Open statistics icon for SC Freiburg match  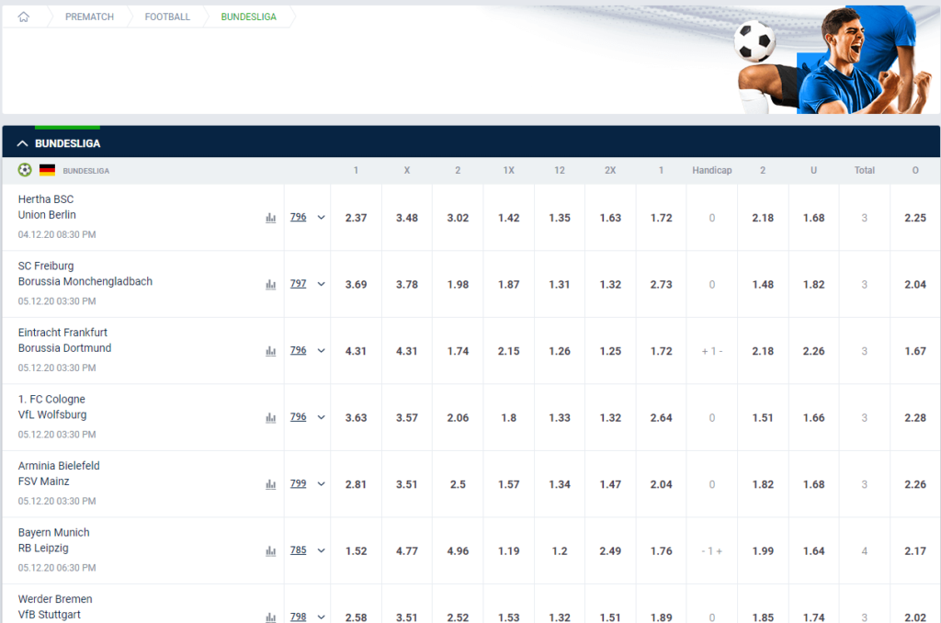[x=271, y=284]
